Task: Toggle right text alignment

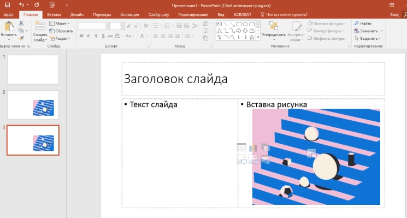Action: [x=170, y=36]
